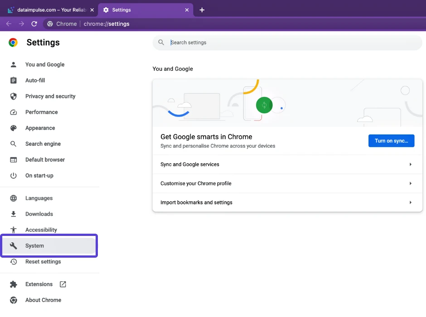Click the dataimpulse.com tab favicon

pos(10,10)
